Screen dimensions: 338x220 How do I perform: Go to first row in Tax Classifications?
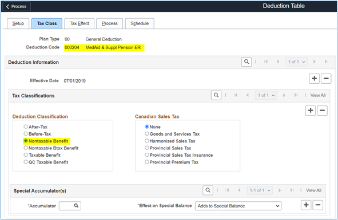pos(236,95)
